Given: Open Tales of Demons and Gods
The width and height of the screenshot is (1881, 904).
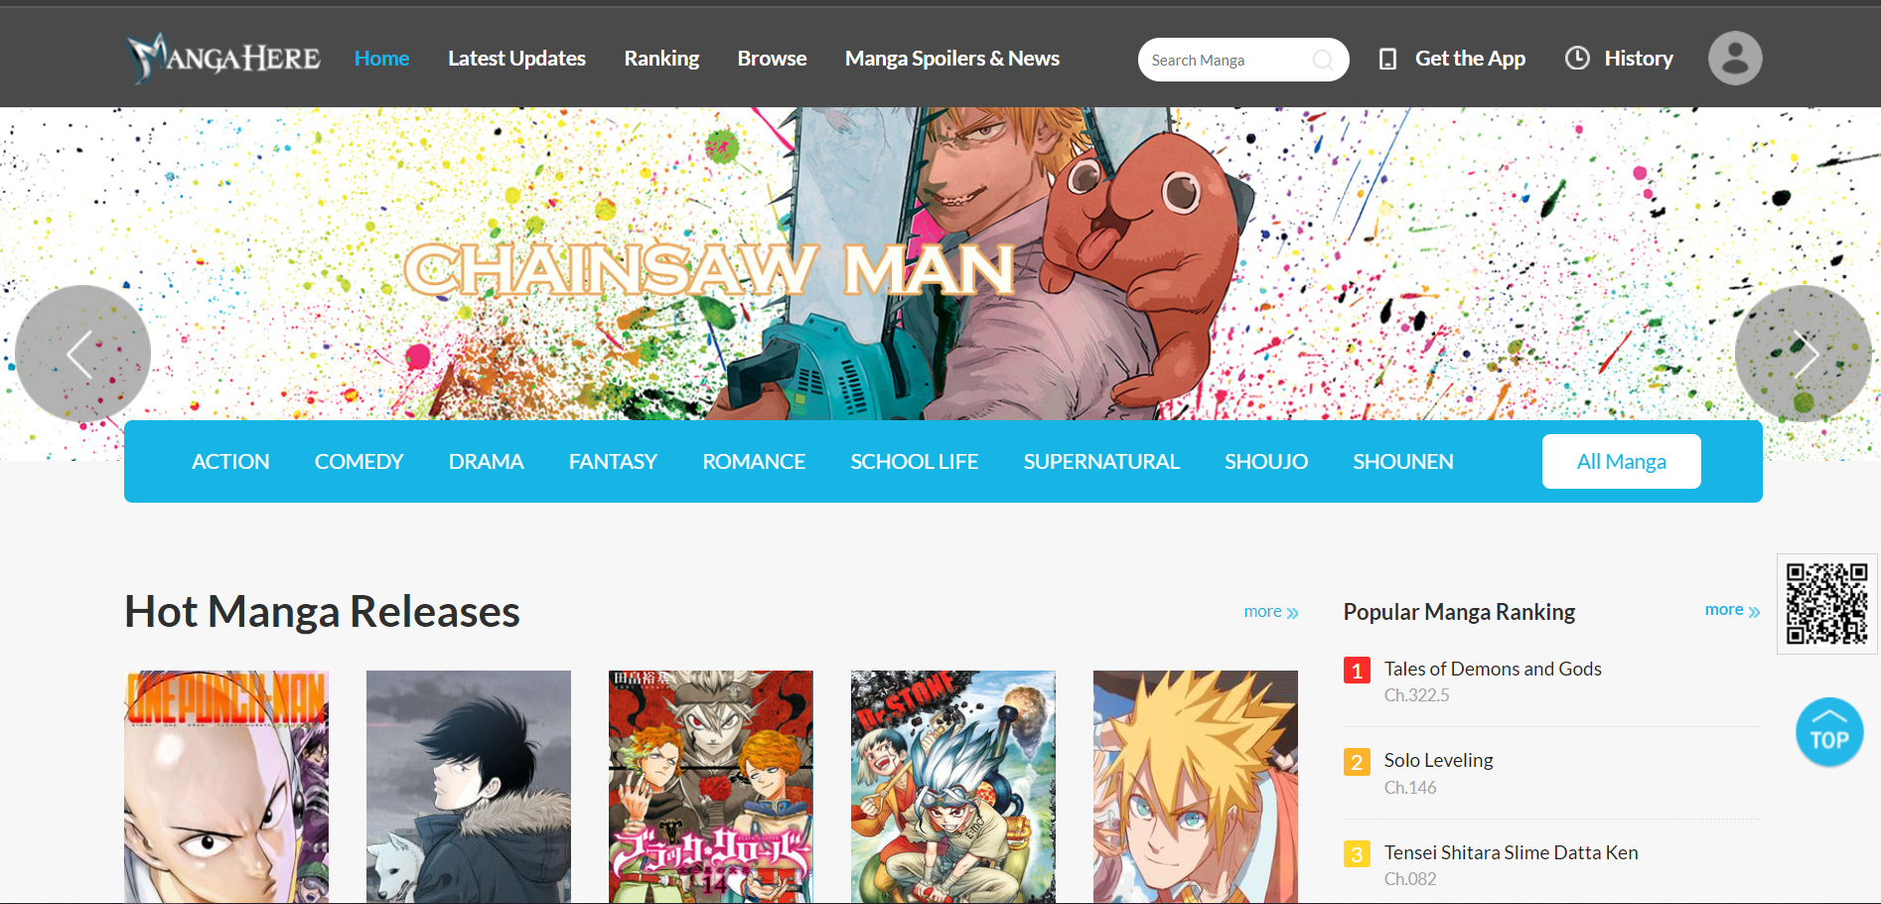Looking at the screenshot, I should click(1493, 669).
